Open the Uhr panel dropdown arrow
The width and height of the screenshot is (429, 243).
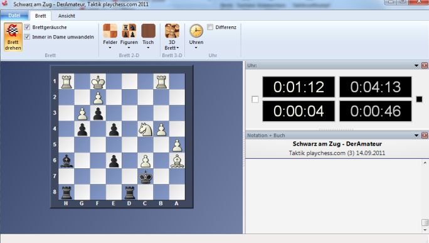tap(416, 65)
